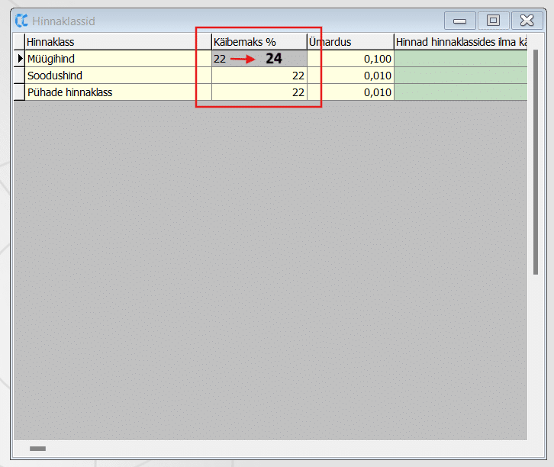The height and width of the screenshot is (467, 554).
Task: Select the Soodushind price class name
Action: tap(118, 76)
